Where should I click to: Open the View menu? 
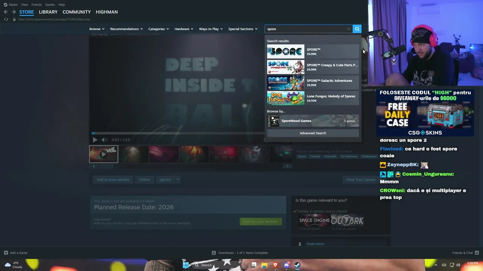tap(25, 5)
